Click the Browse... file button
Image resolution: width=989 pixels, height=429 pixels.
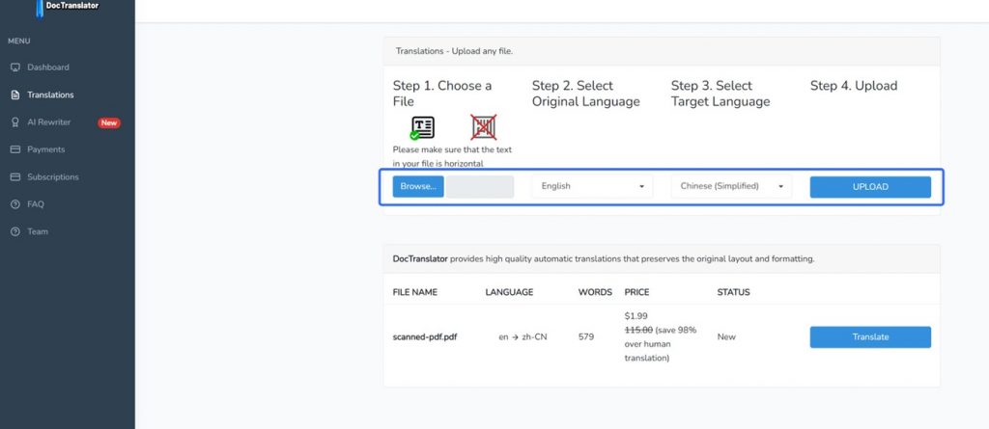pos(418,186)
